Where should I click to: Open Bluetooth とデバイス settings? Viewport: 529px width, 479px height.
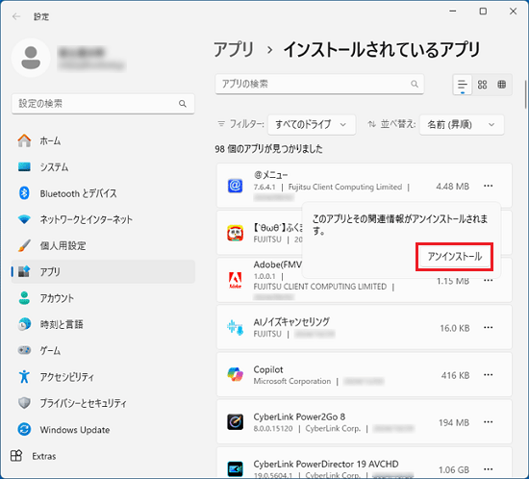(103, 193)
